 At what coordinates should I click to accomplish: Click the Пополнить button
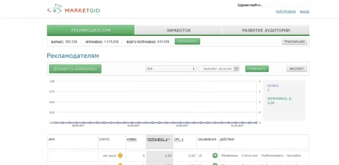tap(187, 41)
